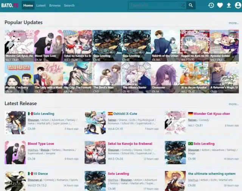The height and width of the screenshot is (191, 242).
Task: Click Mexican flag beside Solo Leveling
Action: point(30,114)
